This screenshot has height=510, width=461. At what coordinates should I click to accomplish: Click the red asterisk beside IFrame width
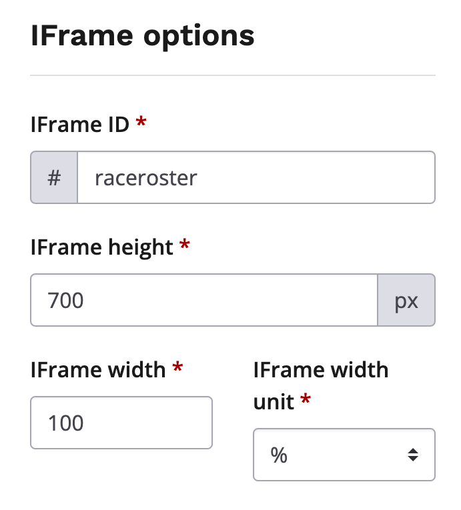point(177,368)
